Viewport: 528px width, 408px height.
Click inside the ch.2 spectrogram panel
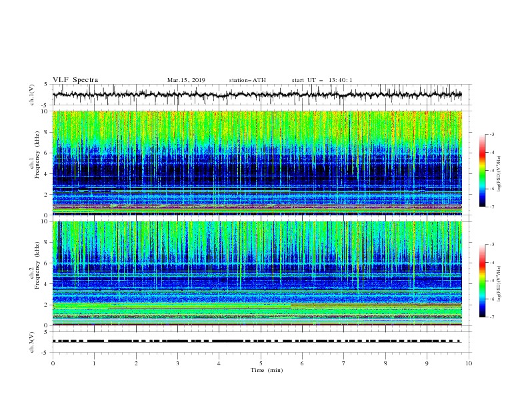pyautogui.click(x=257, y=273)
